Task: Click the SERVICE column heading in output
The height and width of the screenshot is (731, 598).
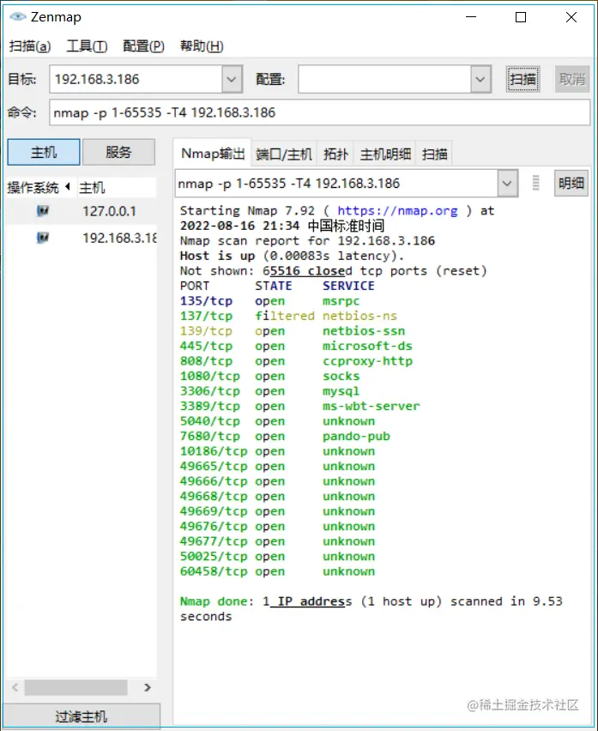Action: [348, 286]
